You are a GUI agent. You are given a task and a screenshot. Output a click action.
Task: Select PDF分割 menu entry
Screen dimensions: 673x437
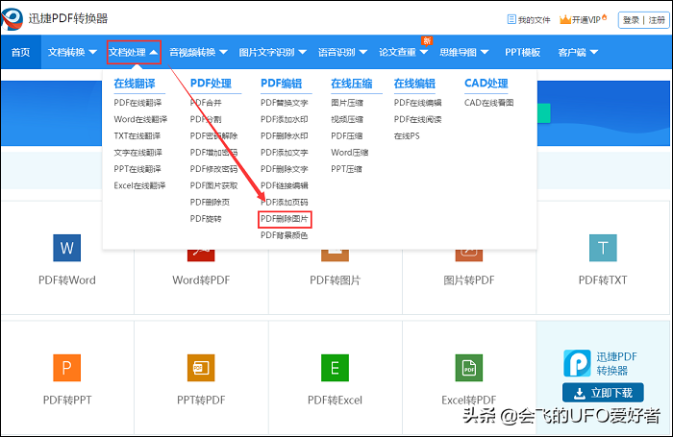click(206, 119)
